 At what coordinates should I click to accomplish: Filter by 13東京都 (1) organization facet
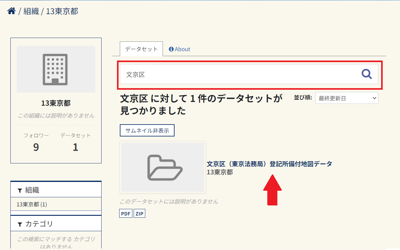tap(32, 205)
